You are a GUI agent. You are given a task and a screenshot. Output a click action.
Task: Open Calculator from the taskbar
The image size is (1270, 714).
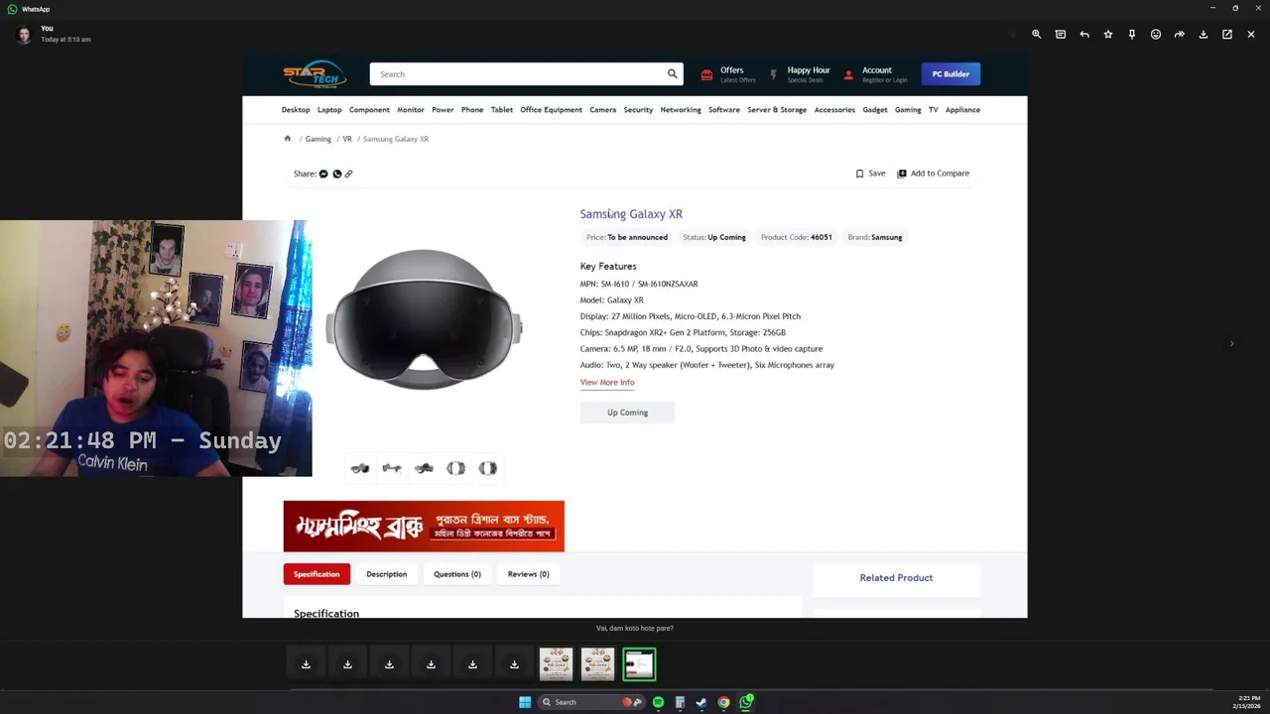[680, 702]
